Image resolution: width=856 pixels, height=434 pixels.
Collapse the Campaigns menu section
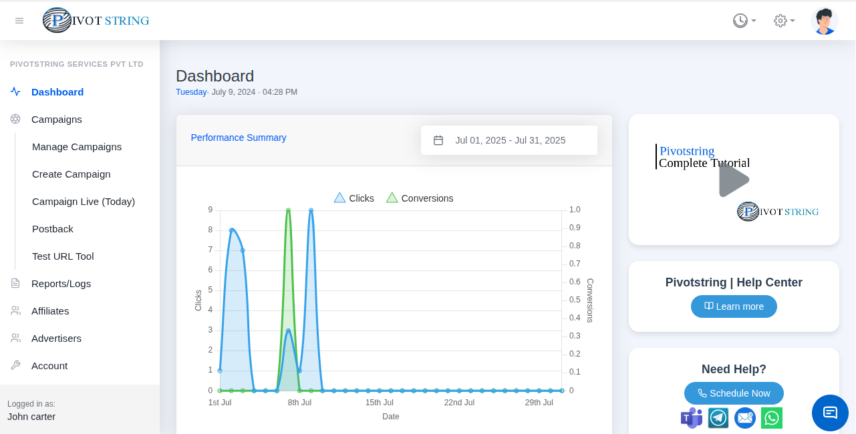pyautogui.click(x=57, y=120)
